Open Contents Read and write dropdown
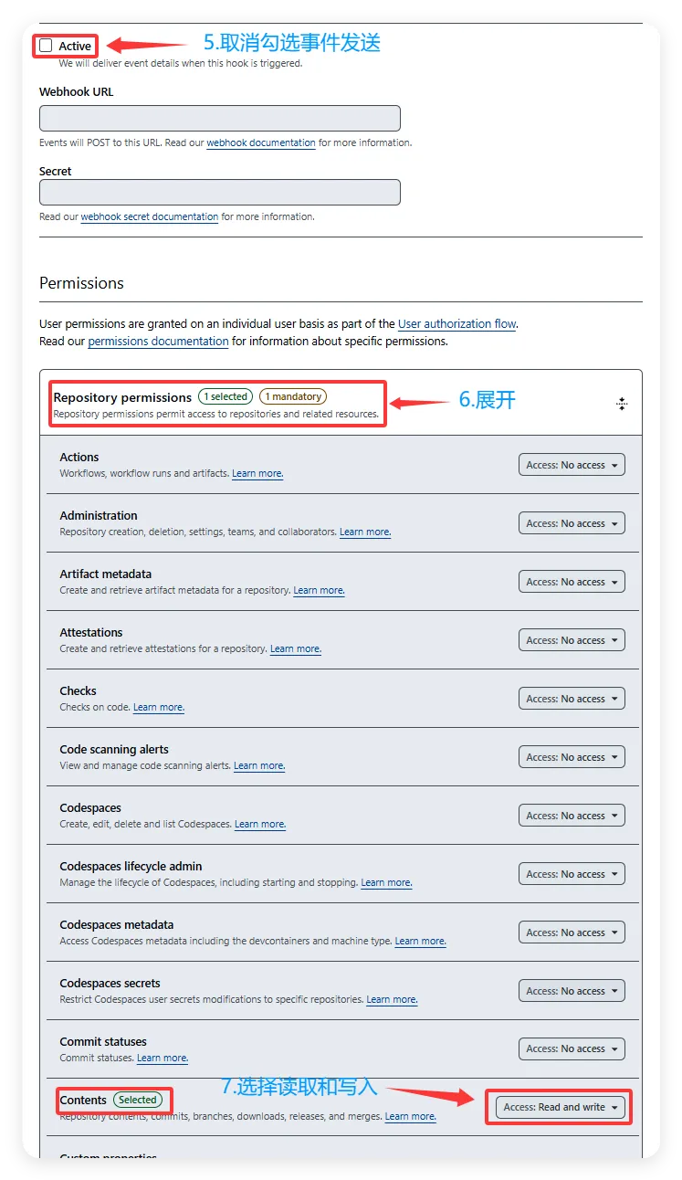Image resolution: width=682 pixels, height=1180 pixels. pos(561,1107)
